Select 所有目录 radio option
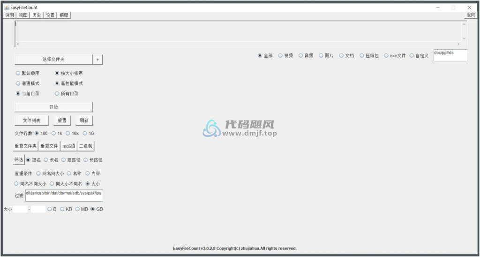Image resolution: width=480 pixels, height=257 pixels. pyautogui.click(x=67, y=94)
